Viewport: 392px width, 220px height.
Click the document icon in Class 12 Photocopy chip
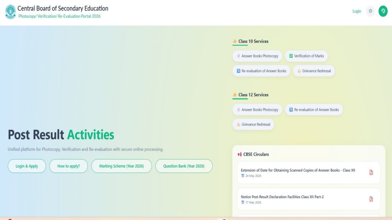(x=238, y=110)
